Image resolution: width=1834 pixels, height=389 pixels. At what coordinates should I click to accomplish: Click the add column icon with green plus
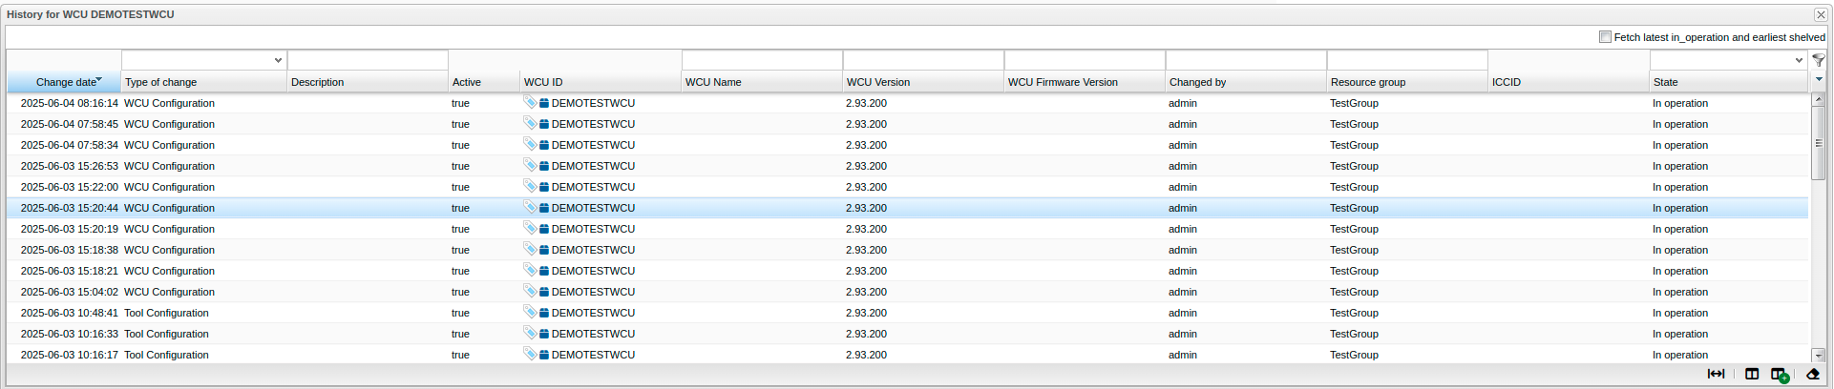point(1780,375)
